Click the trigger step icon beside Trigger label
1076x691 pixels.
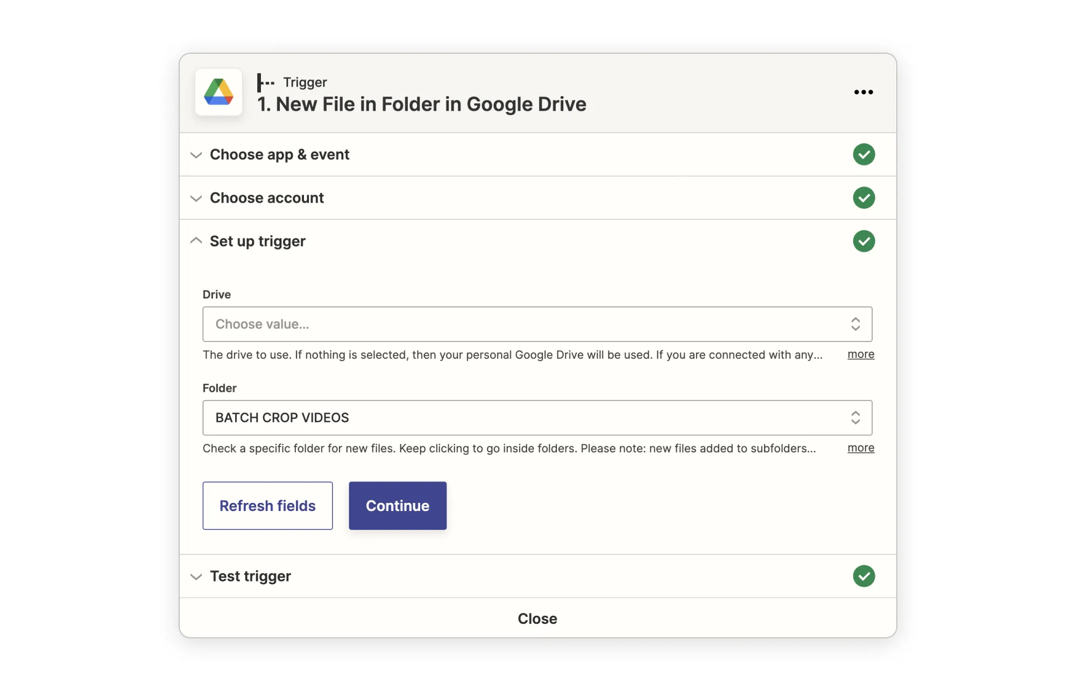click(266, 83)
